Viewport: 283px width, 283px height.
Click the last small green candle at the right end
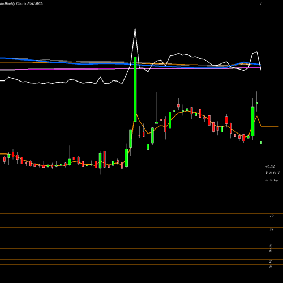(x=261, y=143)
